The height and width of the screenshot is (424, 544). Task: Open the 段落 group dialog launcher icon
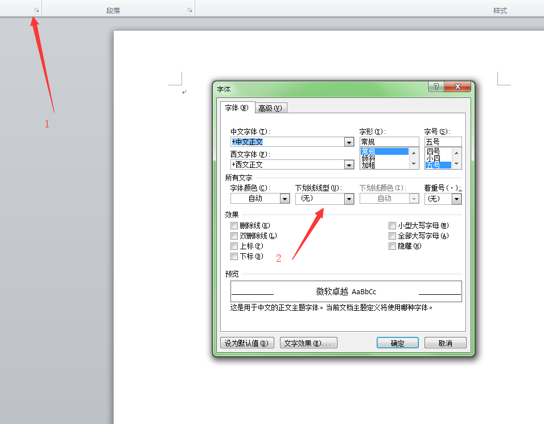pyautogui.click(x=189, y=9)
